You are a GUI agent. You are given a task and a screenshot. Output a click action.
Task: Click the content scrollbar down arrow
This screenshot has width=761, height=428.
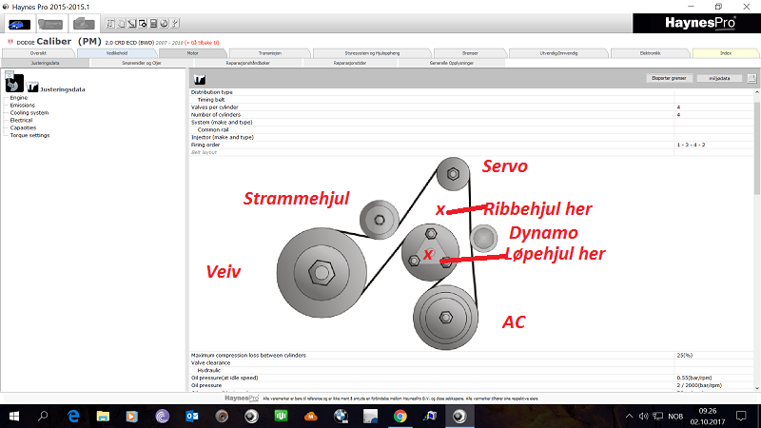(757, 388)
